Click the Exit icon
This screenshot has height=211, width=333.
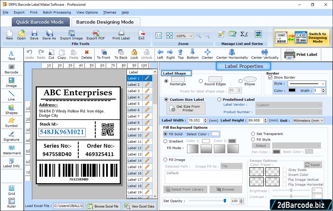pos(142,35)
